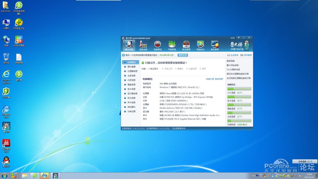
Task: Open the 360安全浏览器6 desktop icon
Action: click(19, 8)
